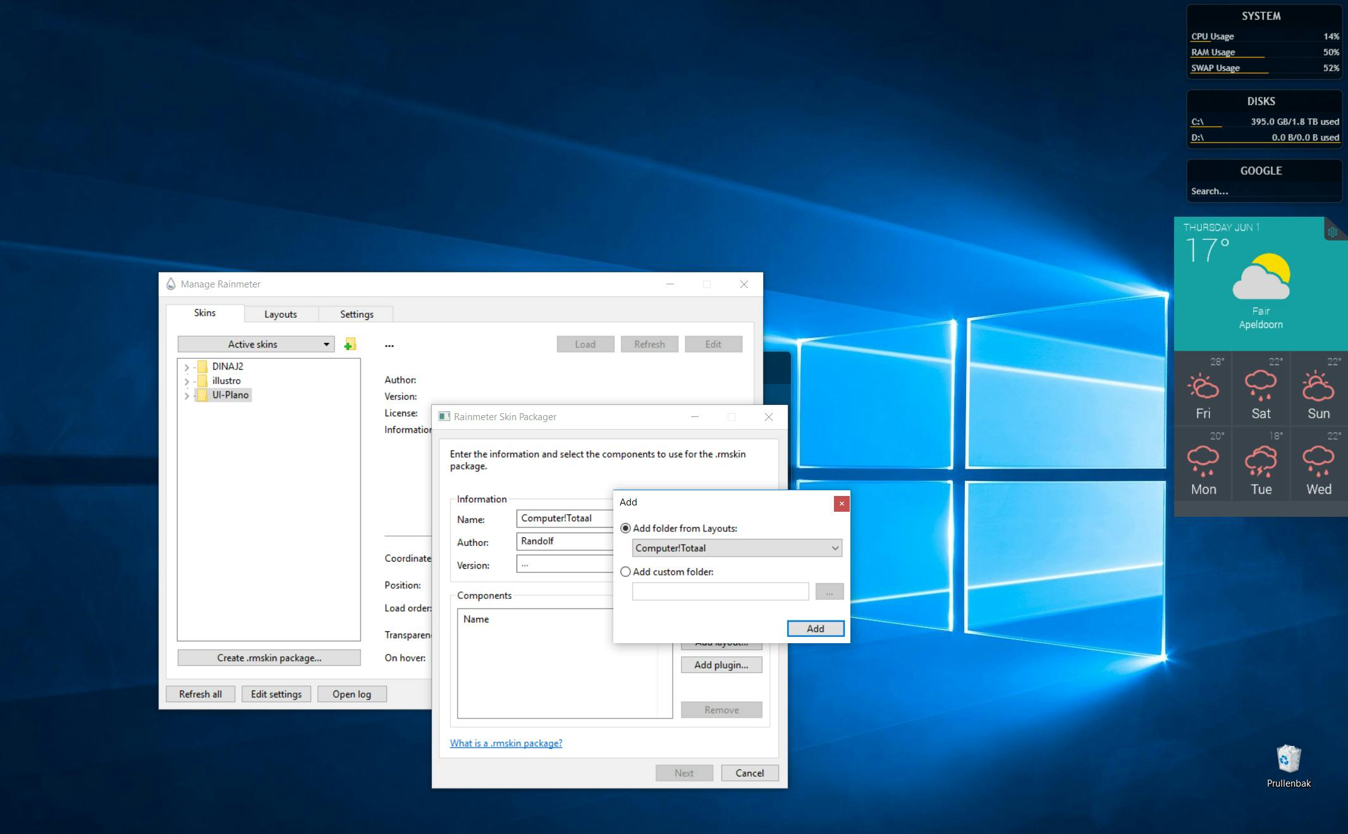Click the Add button in dialog
1348x834 pixels.
point(815,629)
